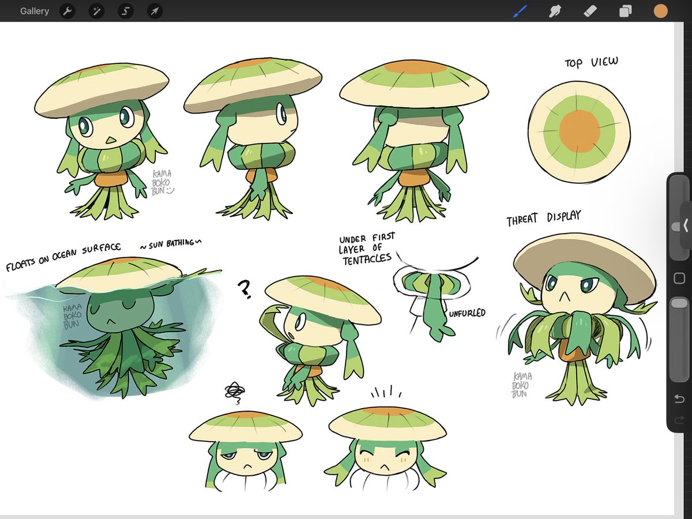
Task: Expand the slide-over chevron tab
Action: pyautogui.click(x=686, y=224)
